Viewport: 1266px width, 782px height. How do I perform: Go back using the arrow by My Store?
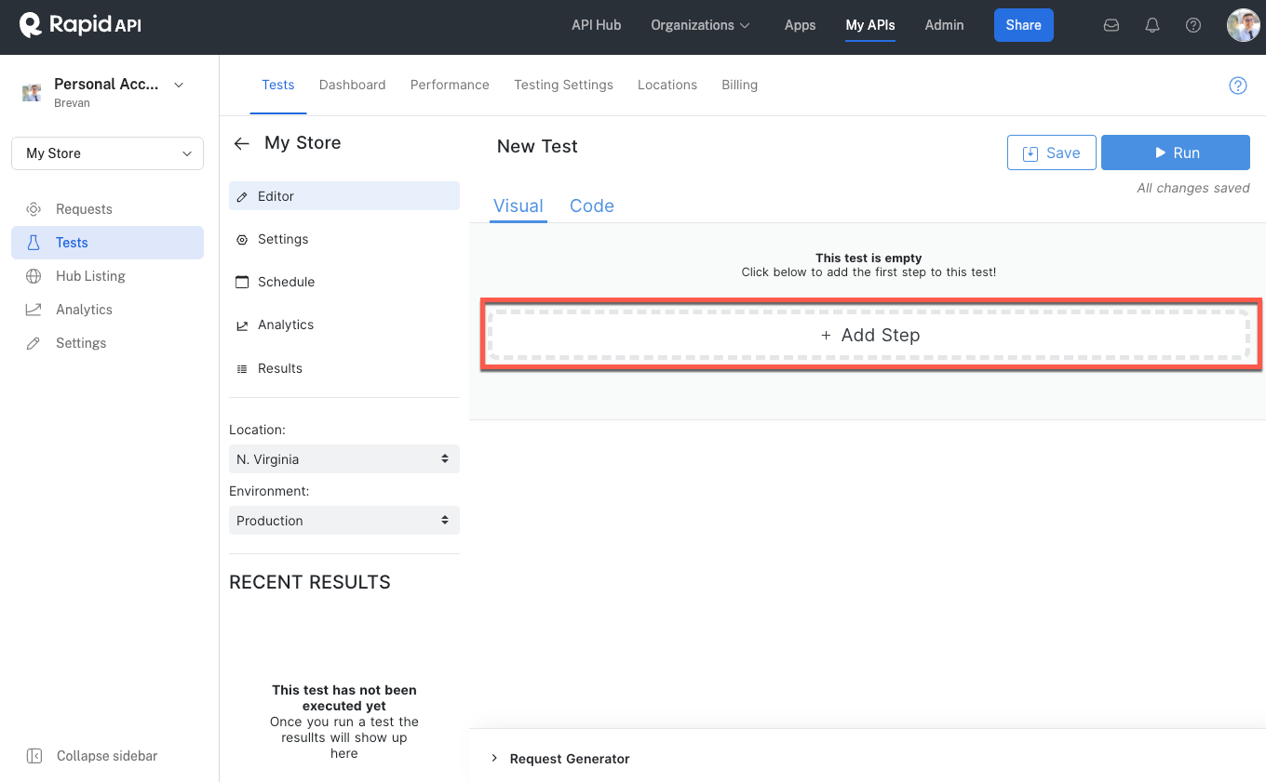tap(242, 143)
